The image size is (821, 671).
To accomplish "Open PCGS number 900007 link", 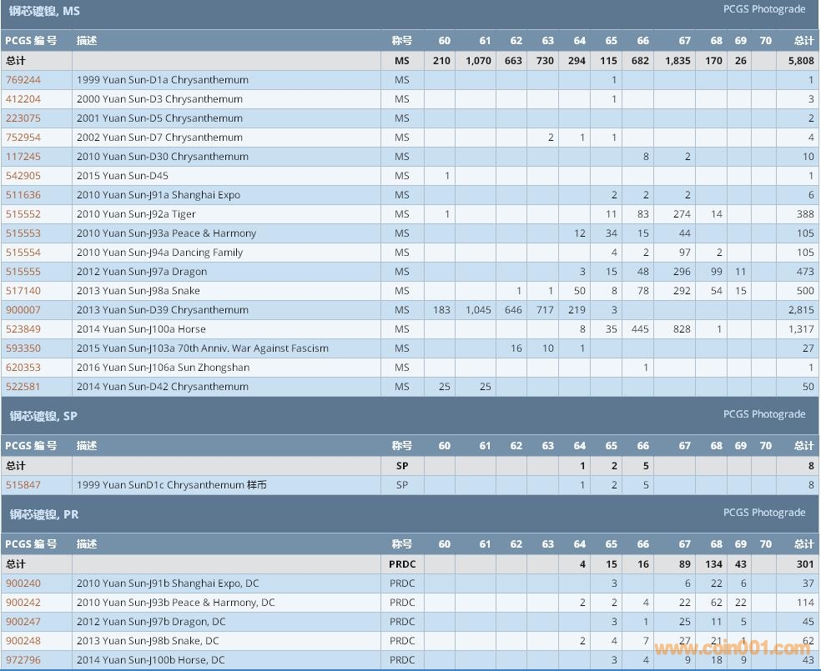I will (x=23, y=310).
